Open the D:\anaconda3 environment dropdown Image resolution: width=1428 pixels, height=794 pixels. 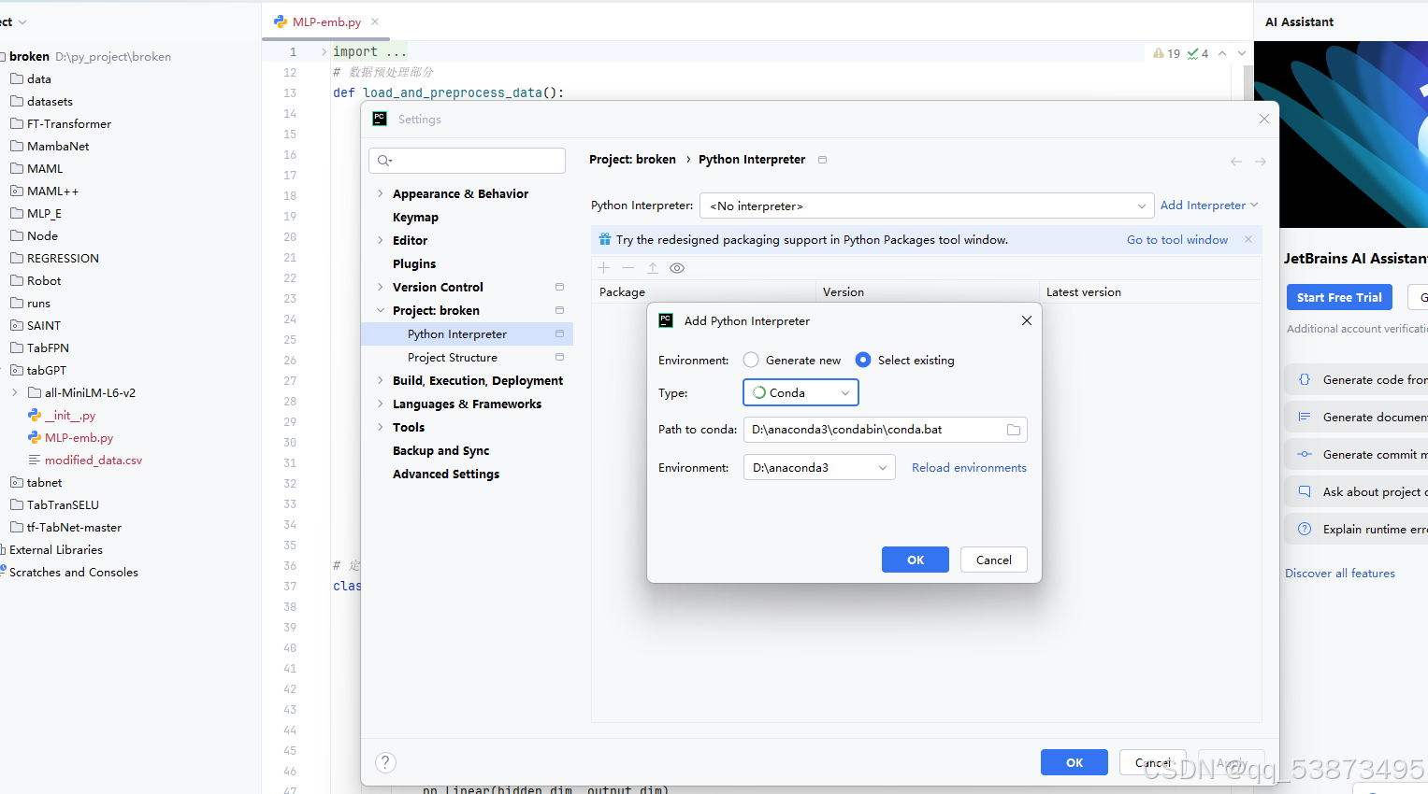(x=819, y=468)
